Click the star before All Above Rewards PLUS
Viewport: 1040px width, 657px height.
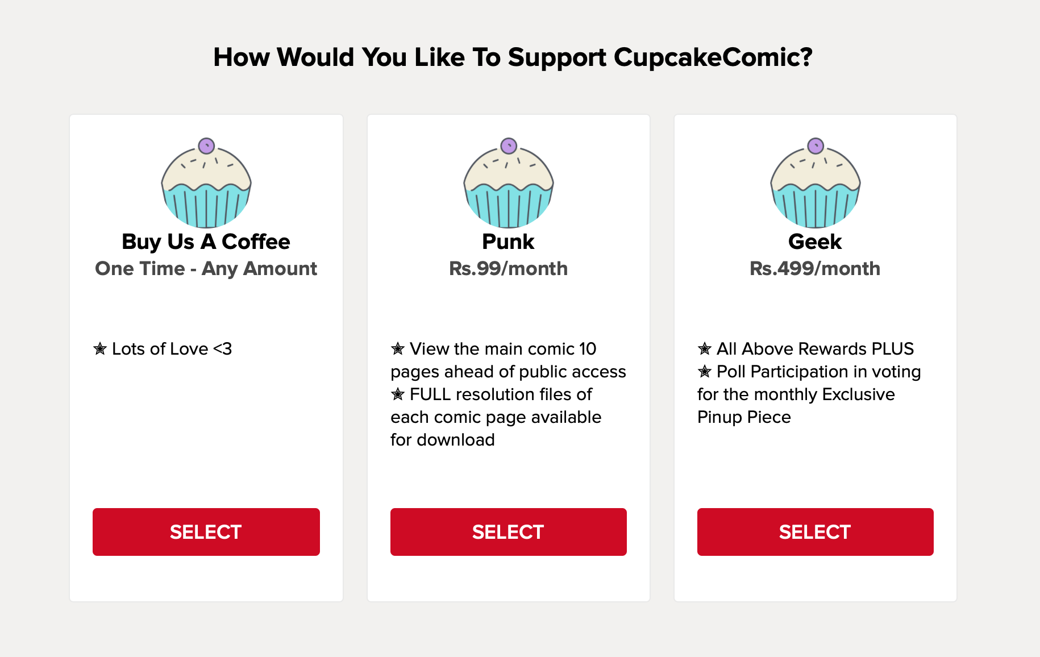point(705,348)
